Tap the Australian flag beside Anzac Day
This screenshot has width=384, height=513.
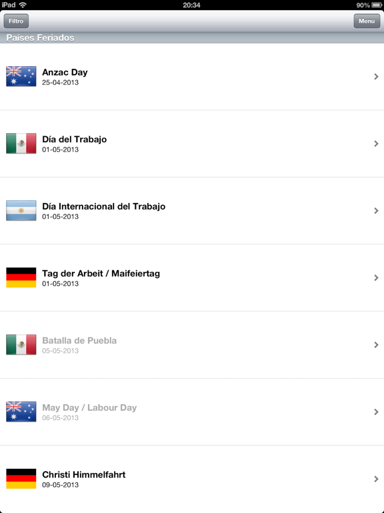21,76
